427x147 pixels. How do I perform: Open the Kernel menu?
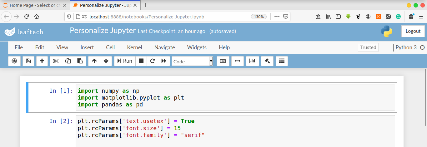(134, 47)
